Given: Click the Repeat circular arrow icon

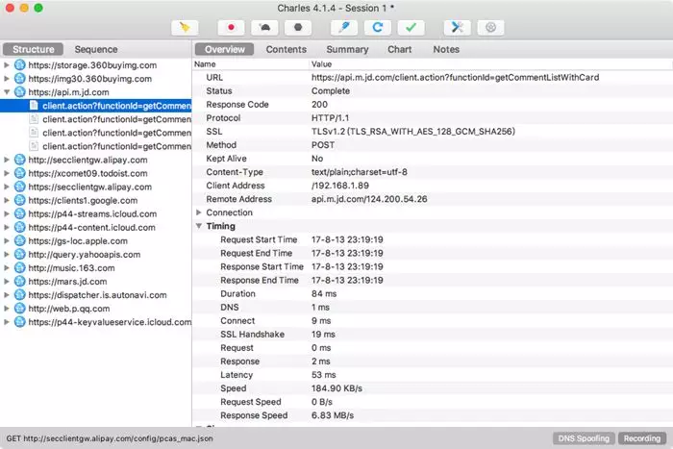Looking at the screenshot, I should click(x=378, y=28).
